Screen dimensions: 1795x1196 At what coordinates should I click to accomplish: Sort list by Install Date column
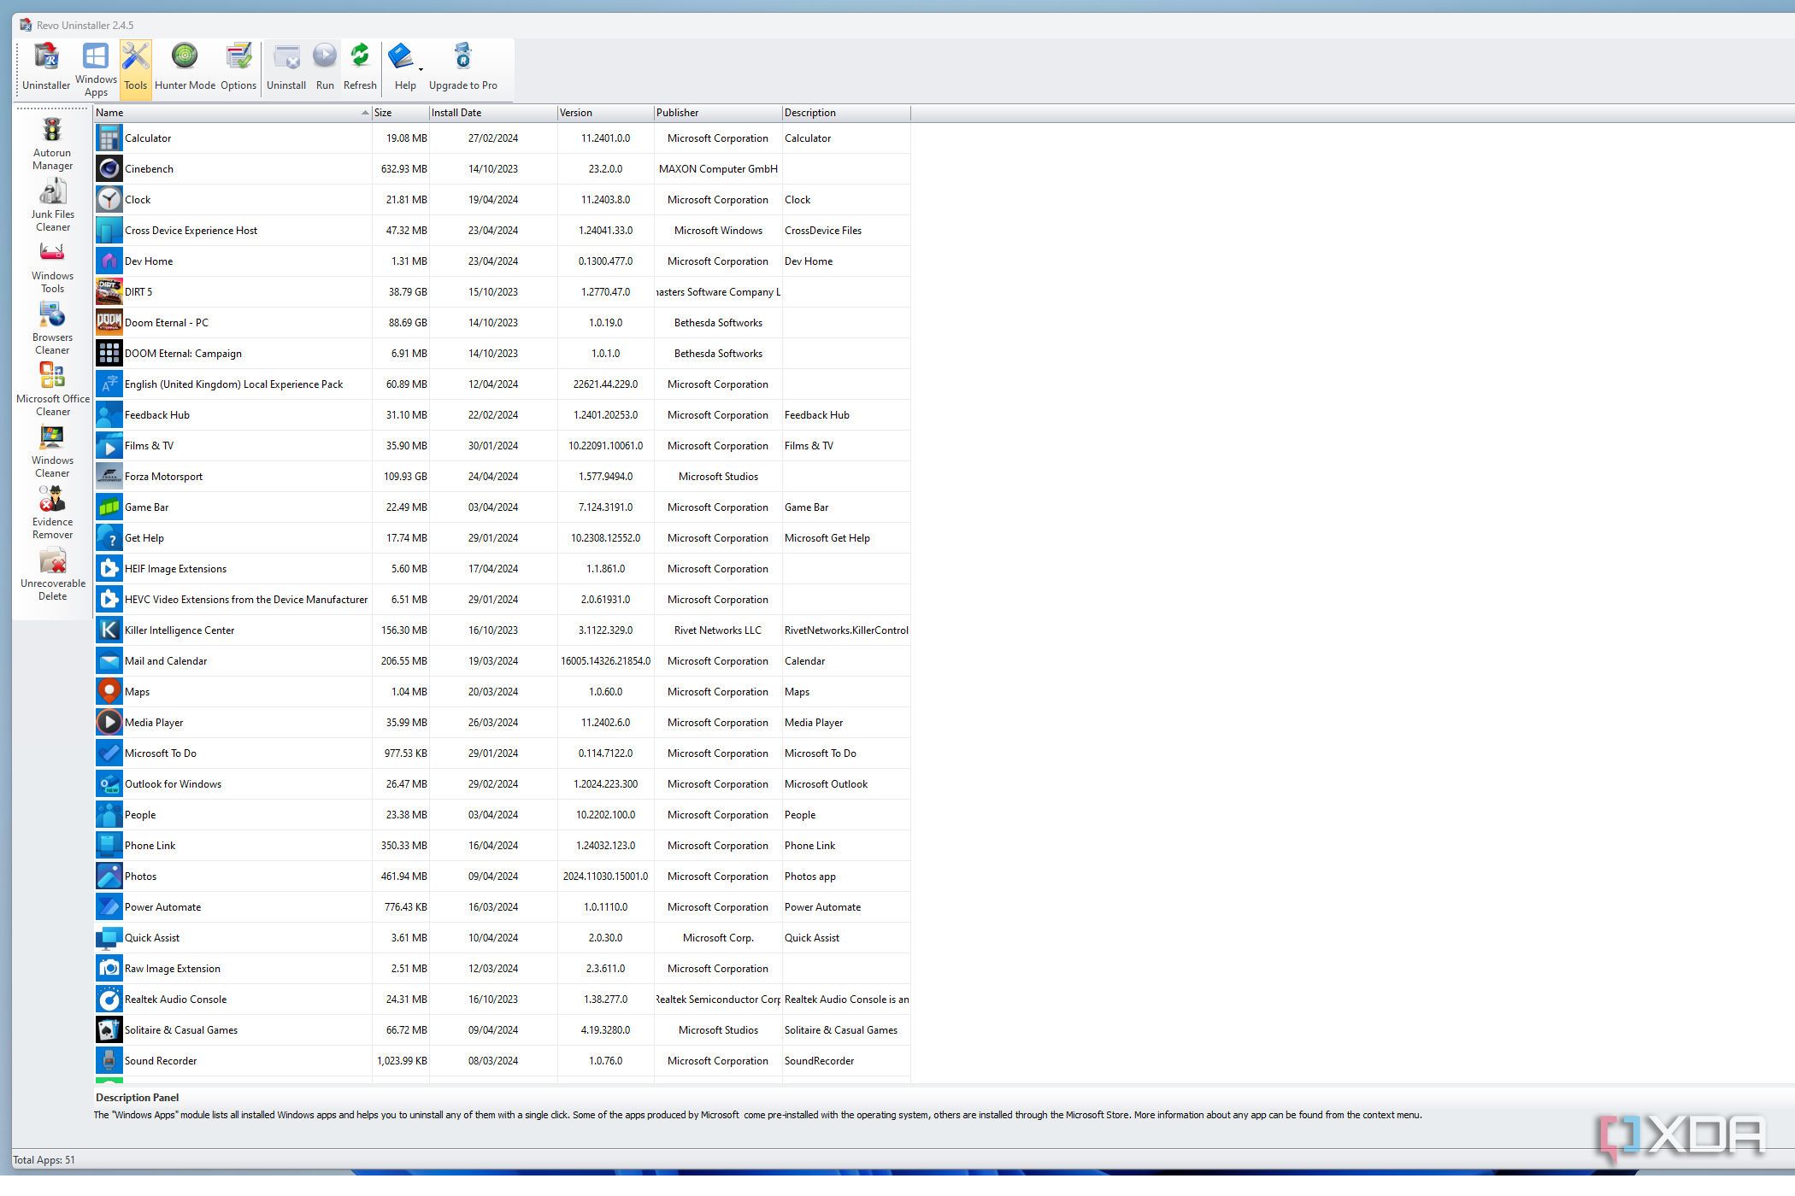[493, 113]
